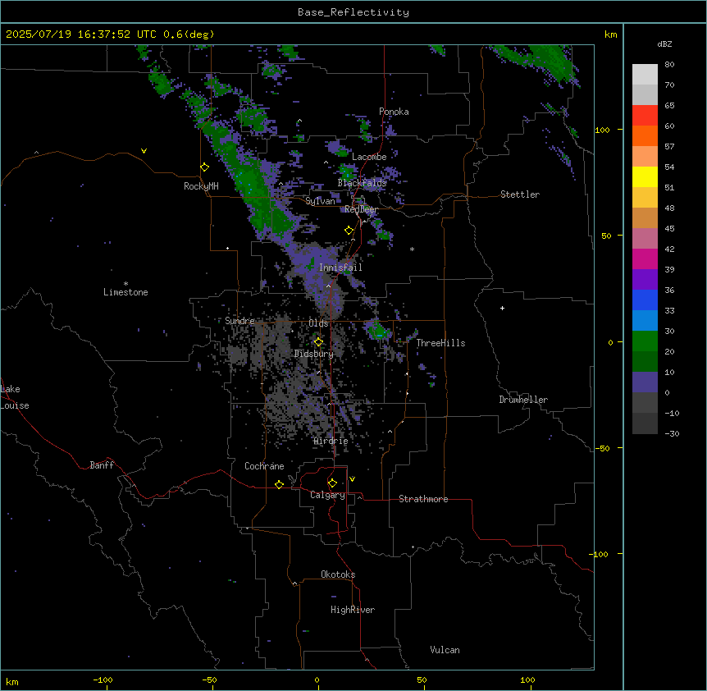Click the yellow V marker northwest of RockyMH
Viewport: 707px width, 691px height.
click(144, 151)
